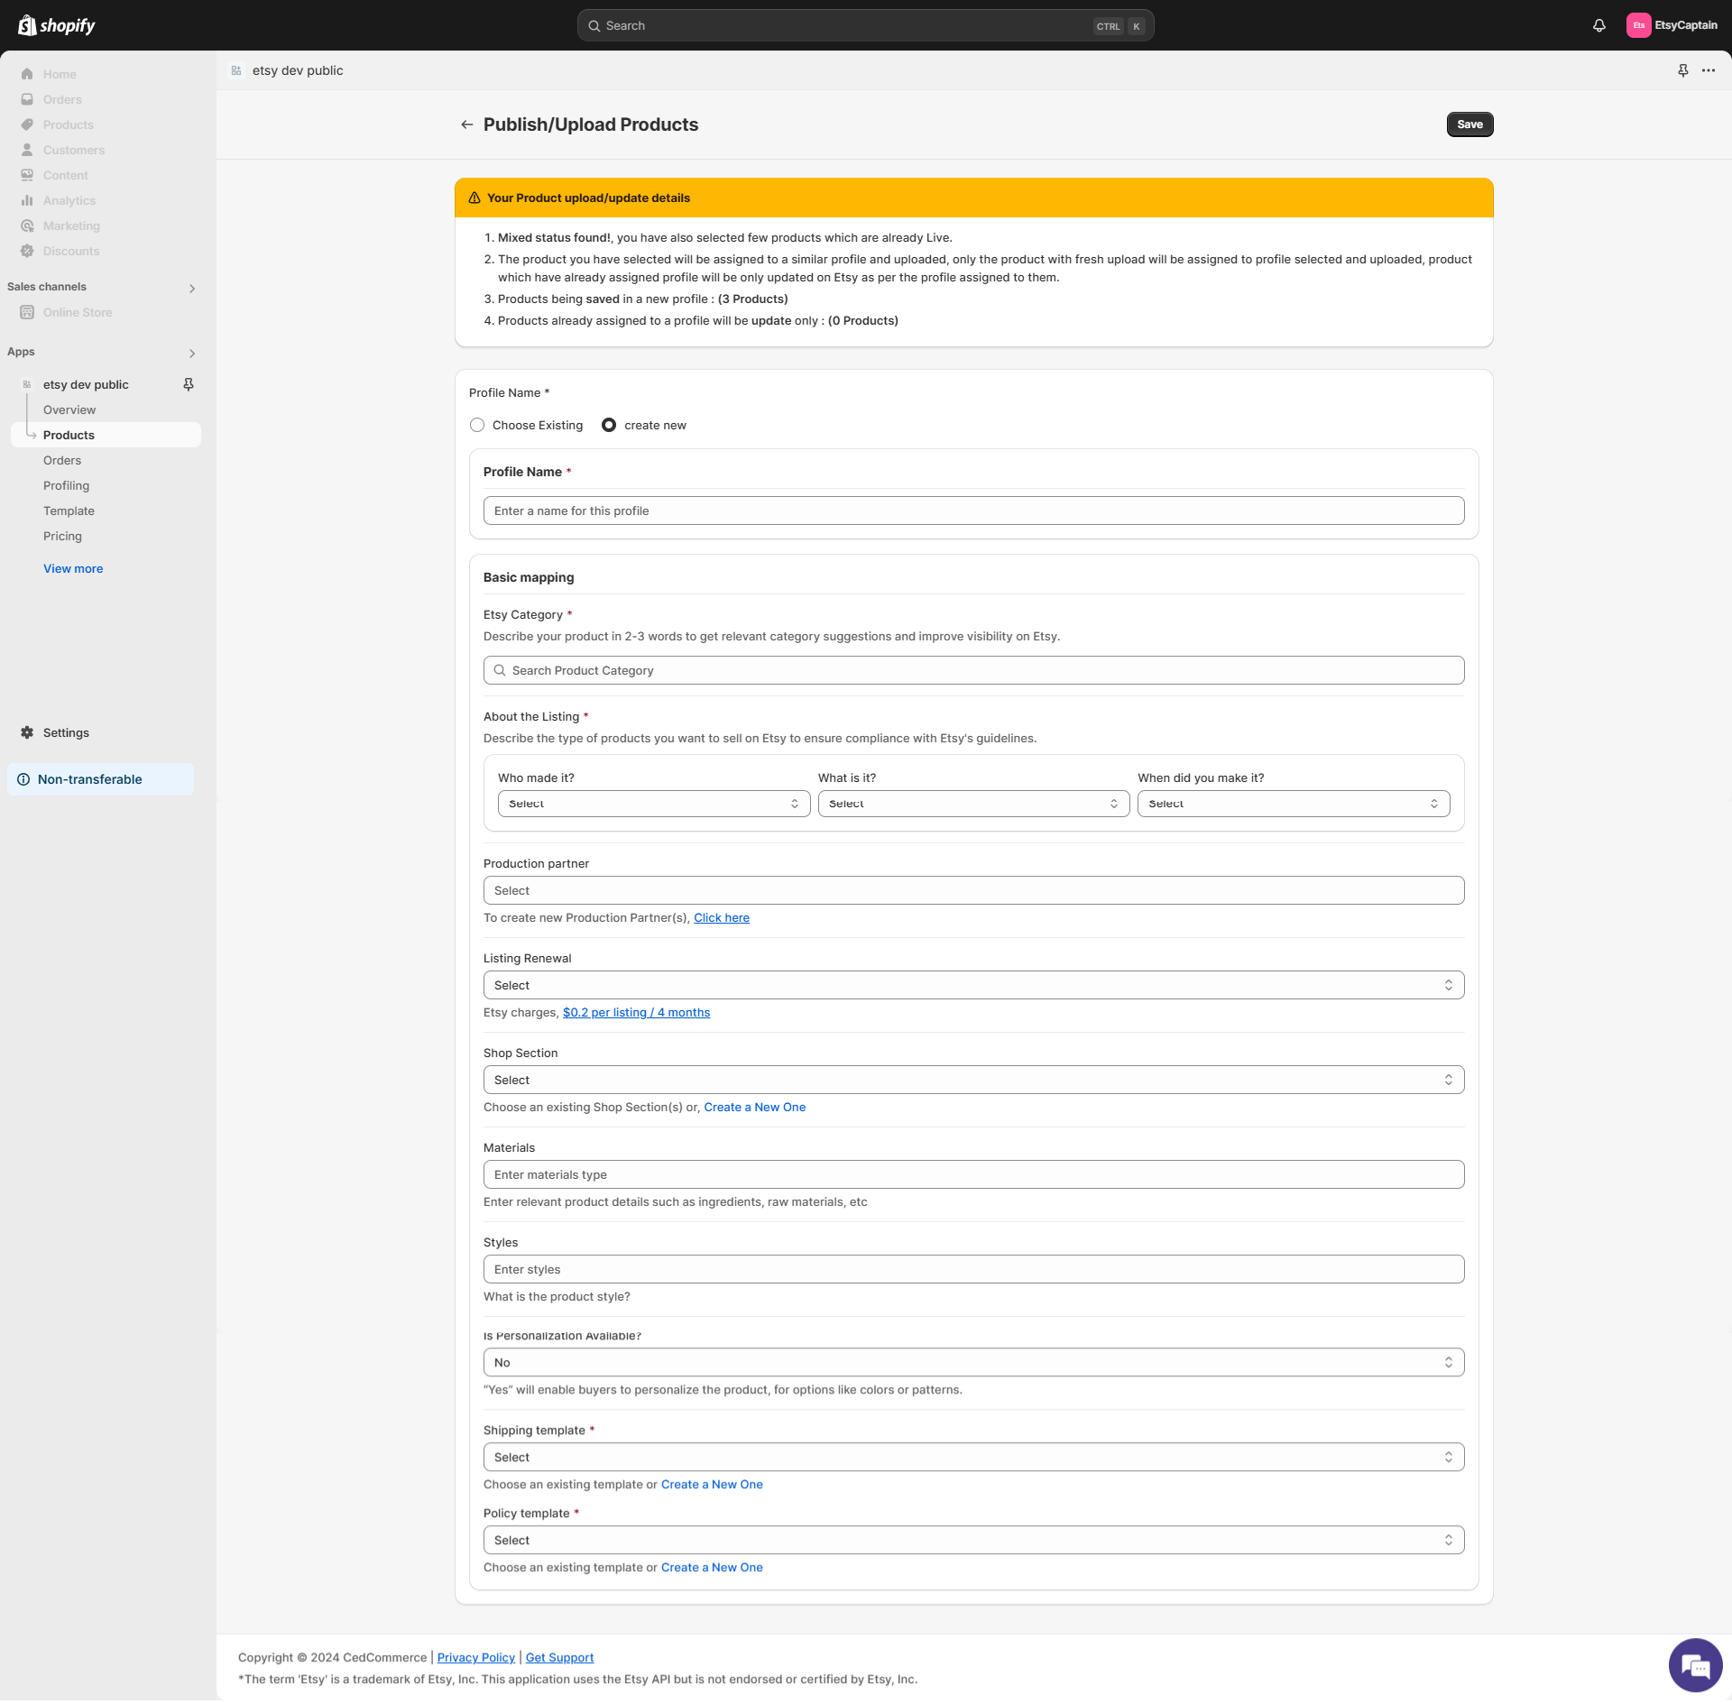The width and height of the screenshot is (1732, 1702).
Task: Click the search magnifier in top bar
Action: [x=594, y=25]
